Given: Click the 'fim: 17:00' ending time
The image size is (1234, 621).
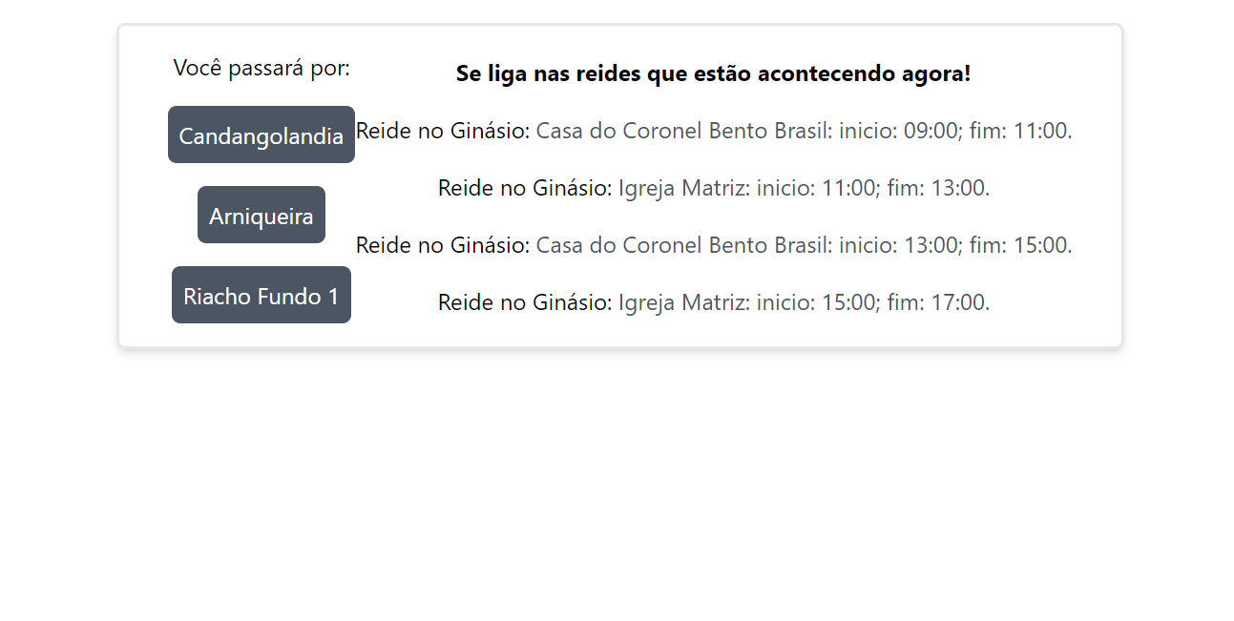Looking at the screenshot, I should click(938, 302).
